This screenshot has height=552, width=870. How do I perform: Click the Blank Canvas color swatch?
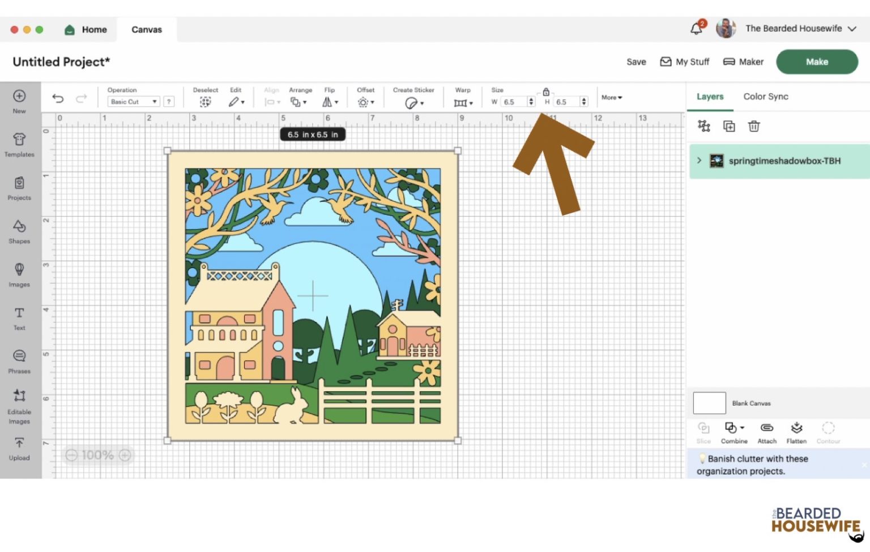(x=709, y=403)
